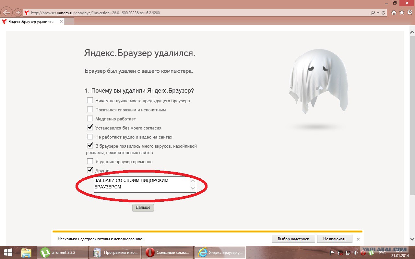This screenshot has width=415, height=259.
Task: Switch to Internet Explorer taskbar window
Action: click(220, 253)
